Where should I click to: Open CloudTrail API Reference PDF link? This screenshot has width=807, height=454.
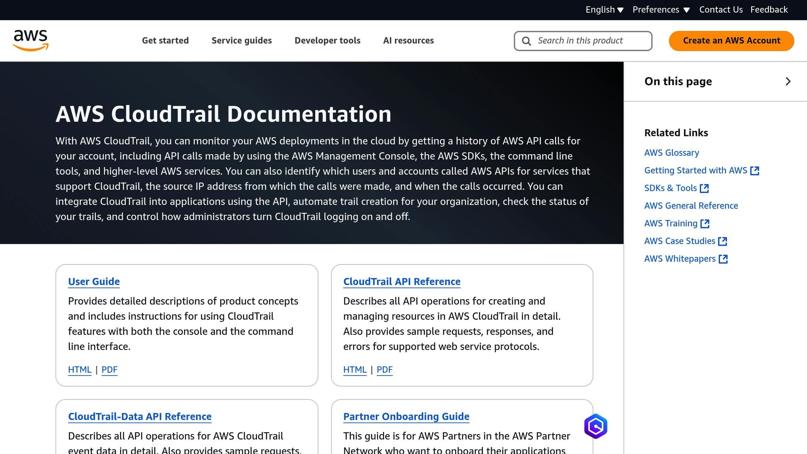[385, 370]
